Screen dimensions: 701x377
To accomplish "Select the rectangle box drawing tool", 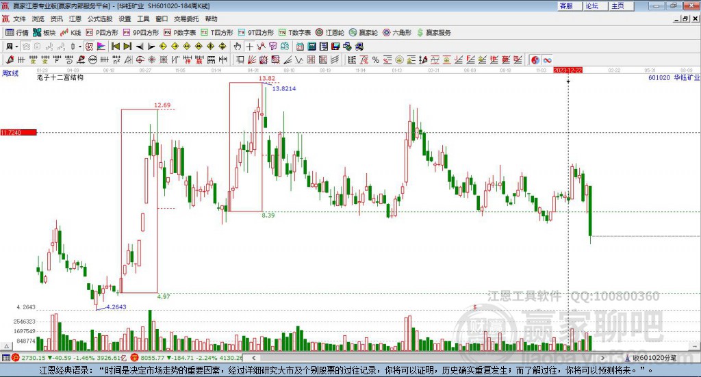I will [x=240, y=60].
